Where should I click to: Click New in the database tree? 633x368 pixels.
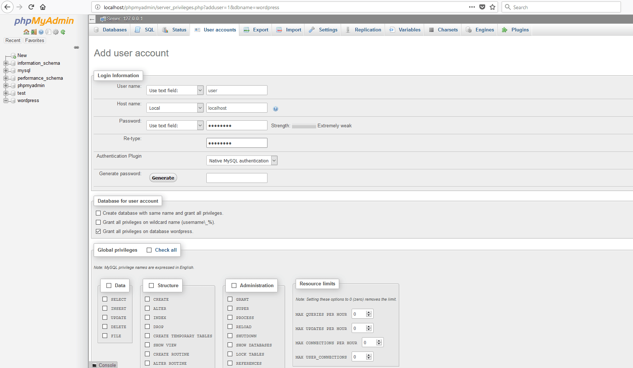tap(22, 56)
